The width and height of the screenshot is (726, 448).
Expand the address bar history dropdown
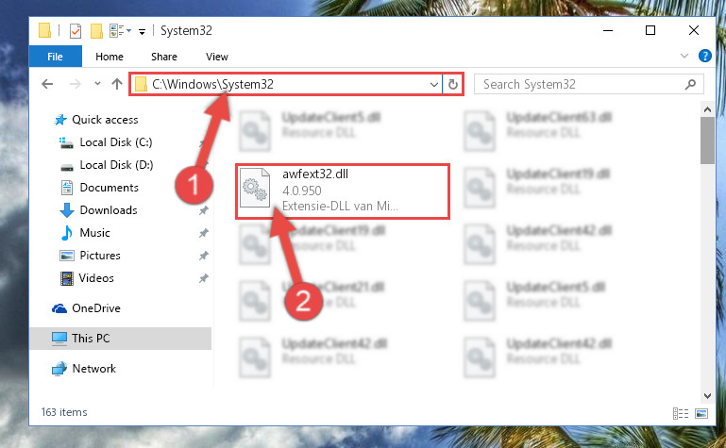click(x=434, y=85)
